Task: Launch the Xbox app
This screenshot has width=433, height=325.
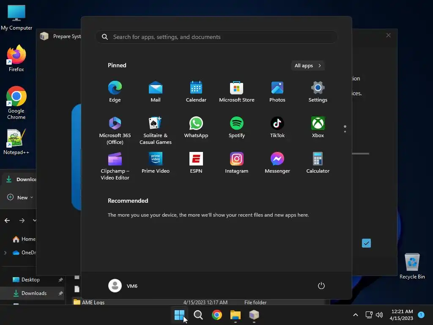Action: click(318, 127)
